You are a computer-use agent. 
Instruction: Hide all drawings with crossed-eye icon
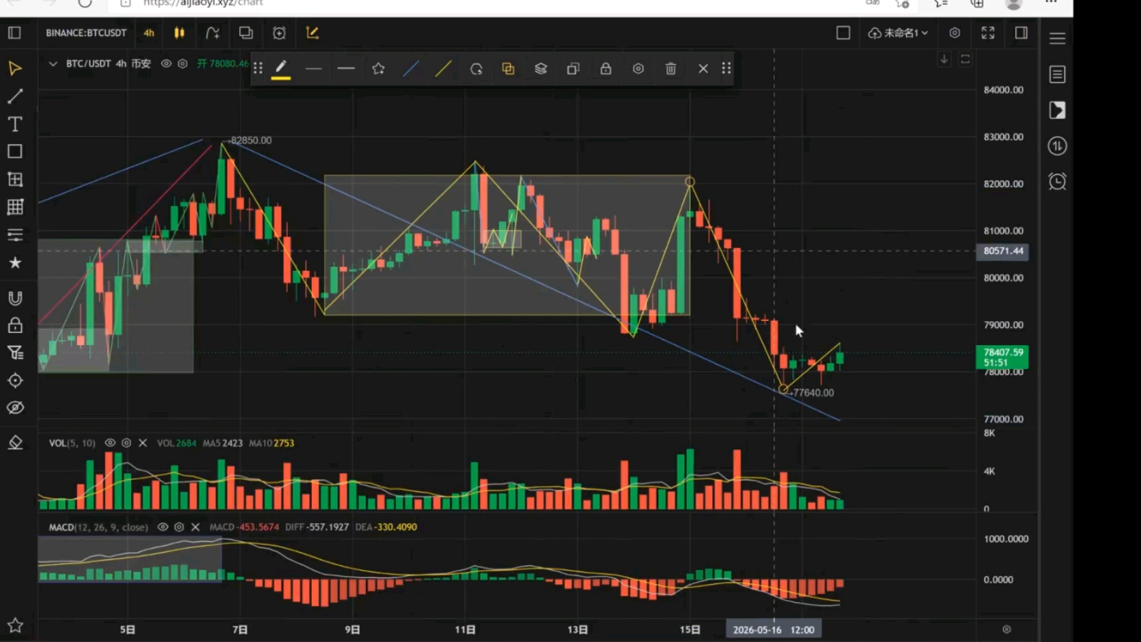pyautogui.click(x=15, y=408)
